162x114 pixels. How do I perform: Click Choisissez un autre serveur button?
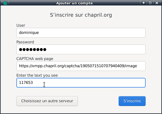pyautogui.click(x=47, y=101)
